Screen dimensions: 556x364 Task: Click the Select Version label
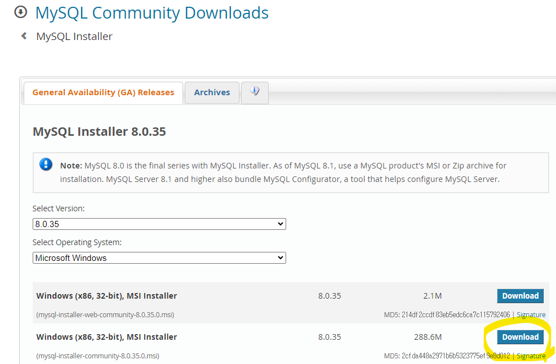[59, 208]
